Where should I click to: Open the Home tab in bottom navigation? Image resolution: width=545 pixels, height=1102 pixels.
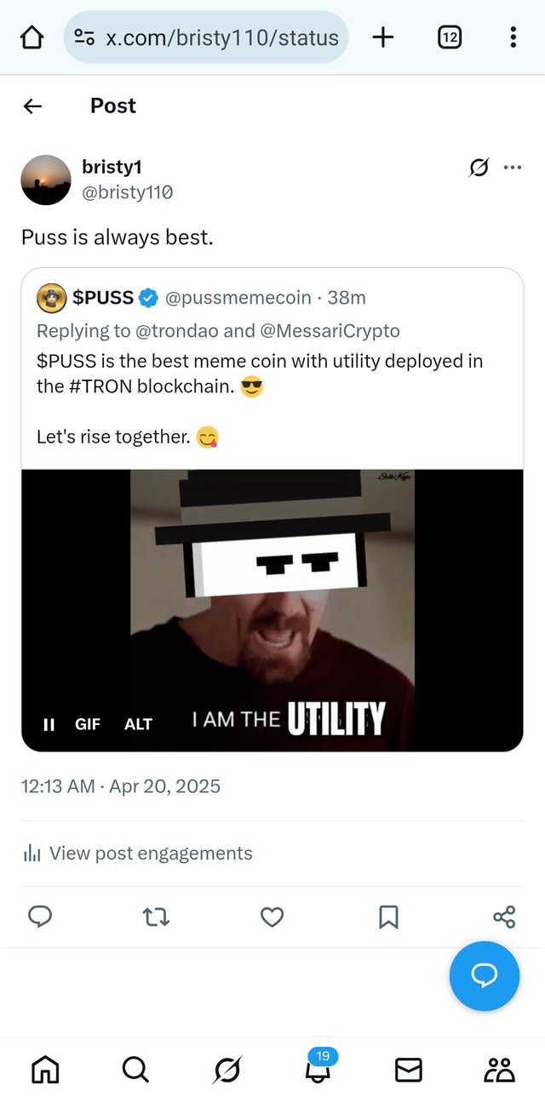tap(45, 1069)
